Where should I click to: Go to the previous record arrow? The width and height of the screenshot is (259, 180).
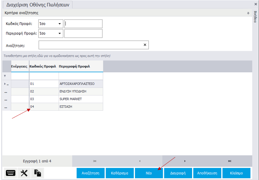140,161
